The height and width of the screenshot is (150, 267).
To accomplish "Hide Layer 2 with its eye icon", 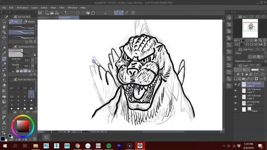I will coord(235,97).
